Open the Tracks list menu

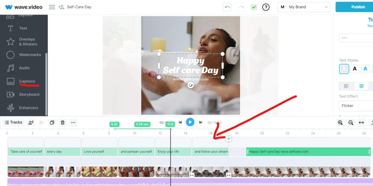(x=13, y=123)
